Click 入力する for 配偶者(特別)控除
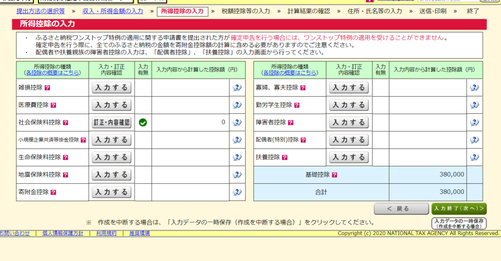 349,140
